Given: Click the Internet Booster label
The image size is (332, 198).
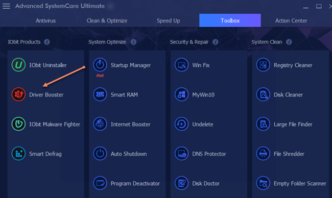Looking at the screenshot, I should (130, 124).
